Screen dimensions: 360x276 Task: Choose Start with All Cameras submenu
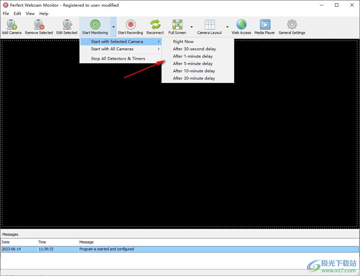click(121, 49)
